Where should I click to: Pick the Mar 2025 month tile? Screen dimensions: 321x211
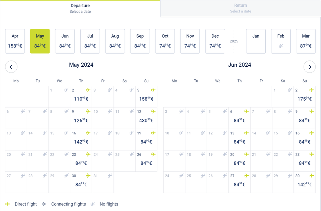(x=306, y=41)
